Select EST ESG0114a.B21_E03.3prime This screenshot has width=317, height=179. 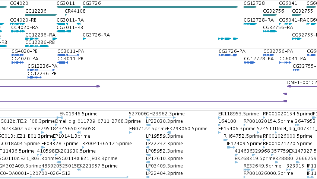[x=87, y=159]
